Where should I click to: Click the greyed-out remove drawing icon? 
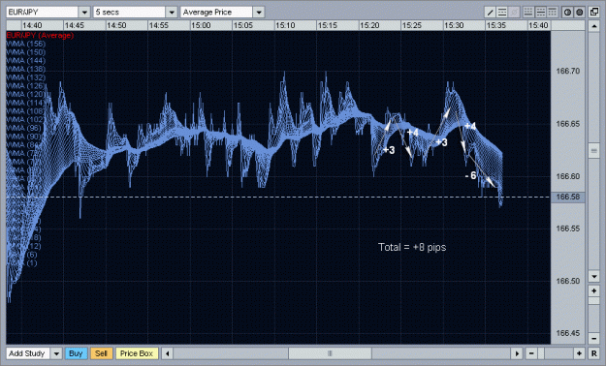click(514, 13)
